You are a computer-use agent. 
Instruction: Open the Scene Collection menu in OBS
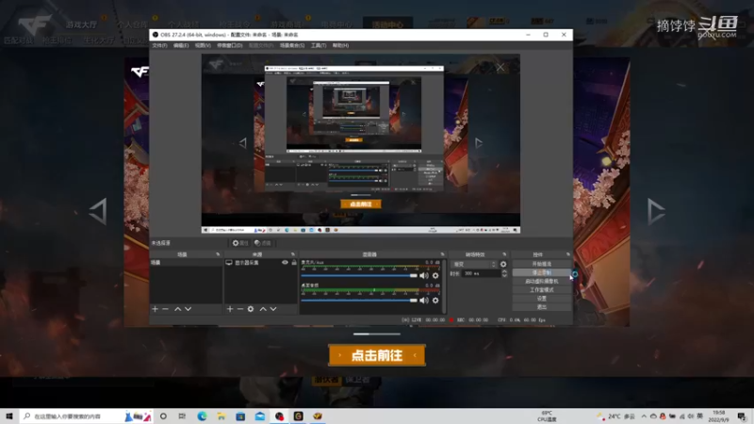pos(292,45)
